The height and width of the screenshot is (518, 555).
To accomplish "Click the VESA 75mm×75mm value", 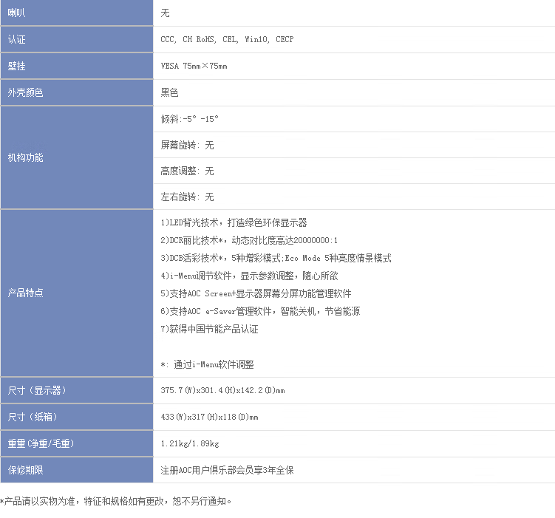I will click(194, 67).
